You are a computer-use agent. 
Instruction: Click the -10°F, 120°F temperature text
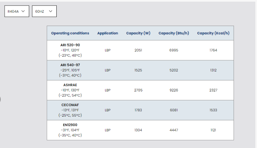coord(70,50)
